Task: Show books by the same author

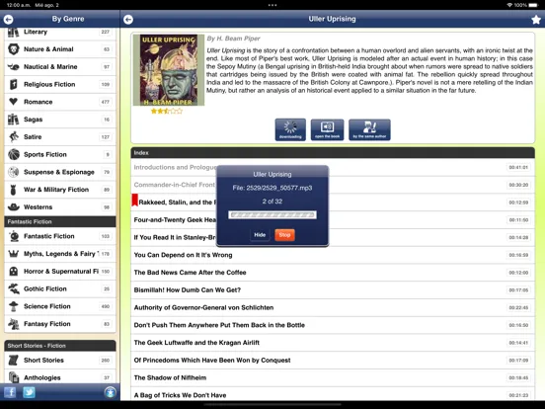Action: coord(369,129)
